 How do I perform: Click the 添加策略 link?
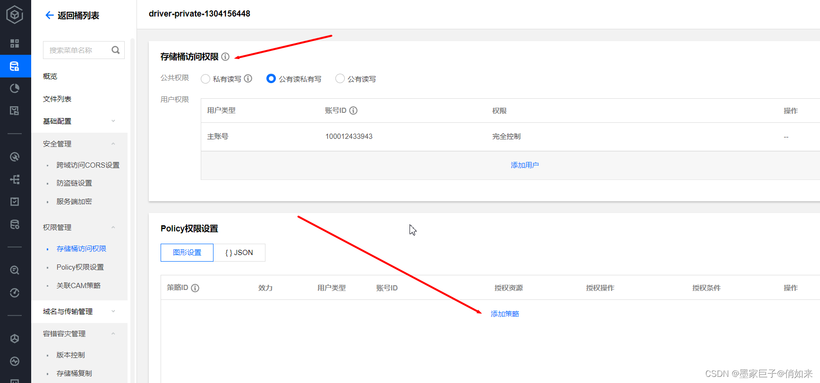coord(505,314)
